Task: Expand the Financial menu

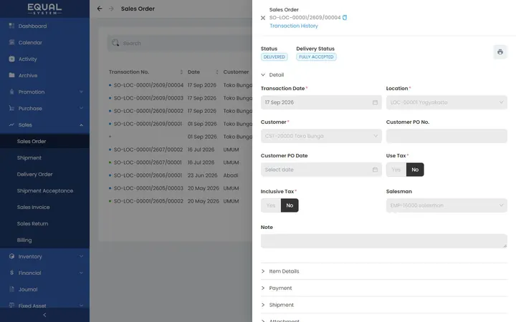Action: point(81,273)
